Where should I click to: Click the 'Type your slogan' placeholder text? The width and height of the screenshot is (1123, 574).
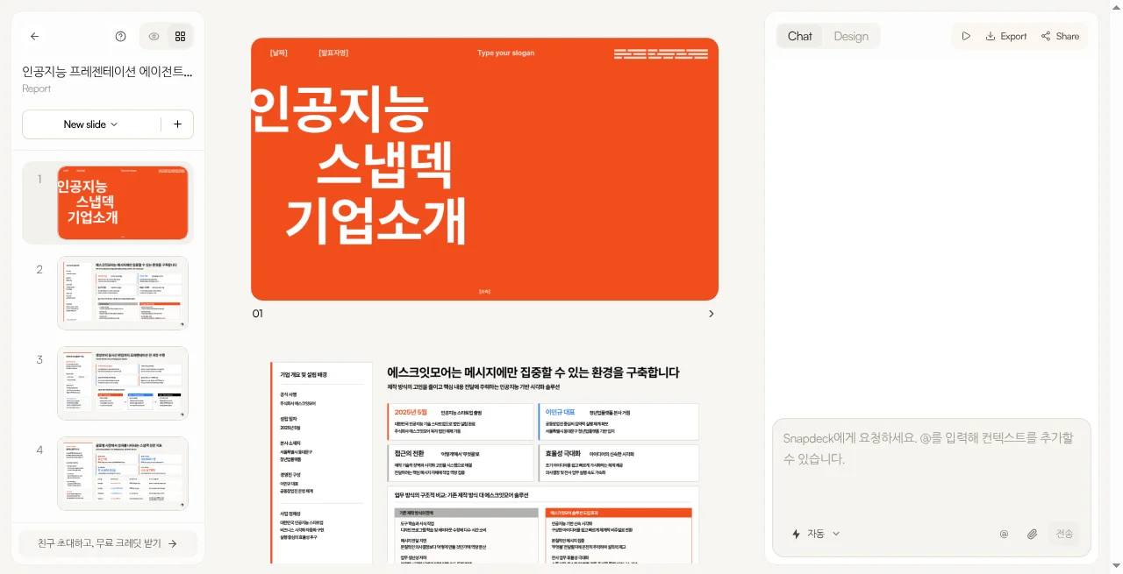click(x=505, y=53)
